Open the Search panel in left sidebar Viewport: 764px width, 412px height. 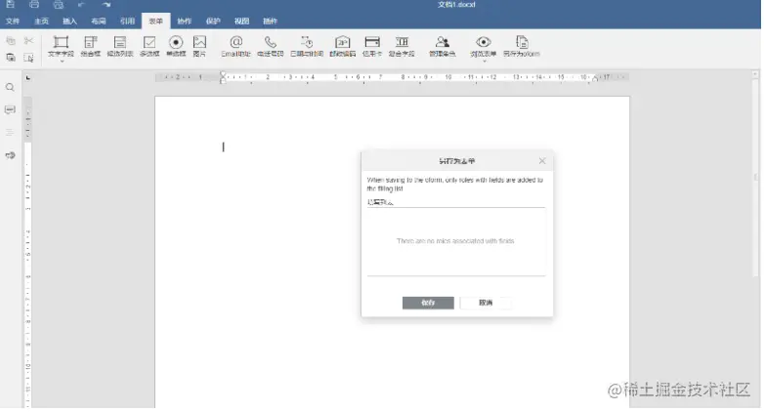[x=10, y=87]
